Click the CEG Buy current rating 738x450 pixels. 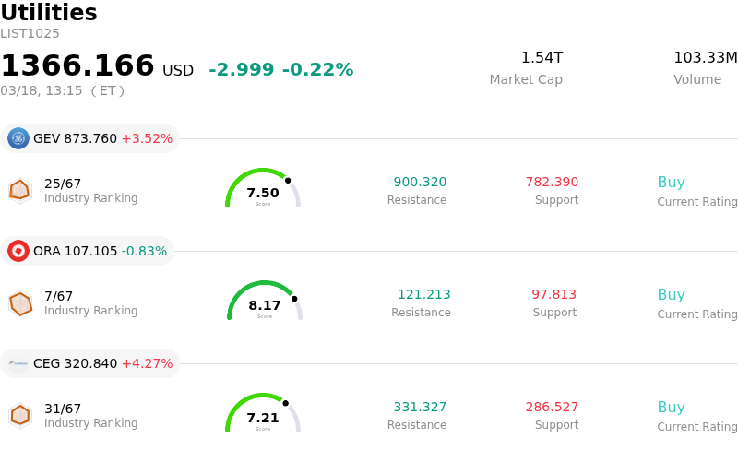point(671,407)
